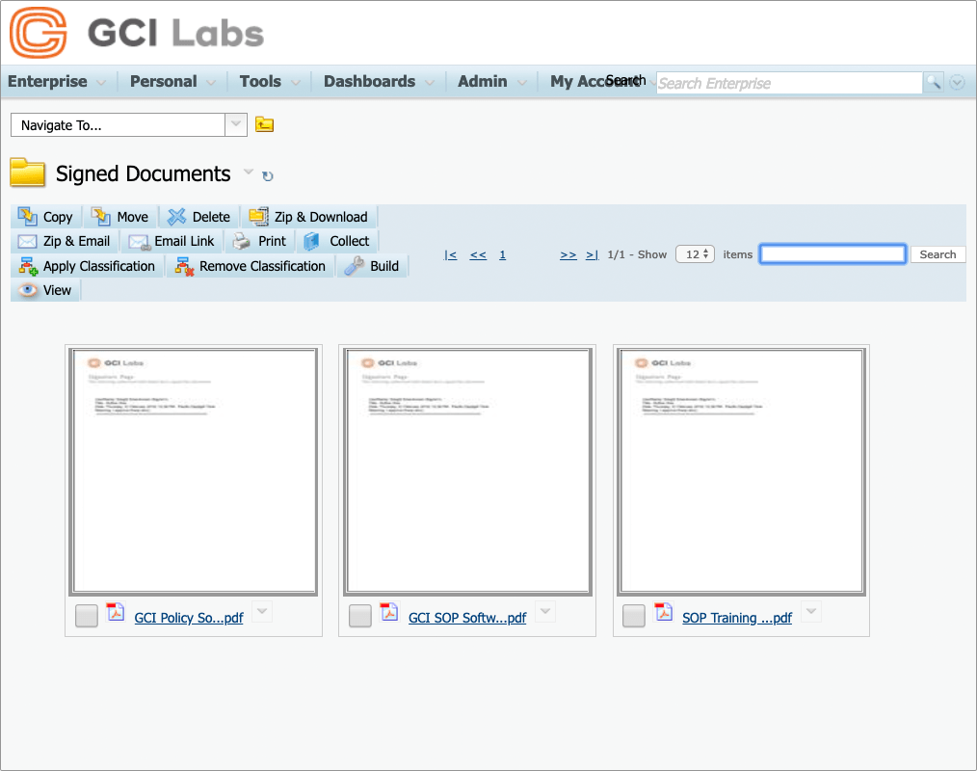
Task: Go up a level with folder icon
Action: [x=264, y=124]
